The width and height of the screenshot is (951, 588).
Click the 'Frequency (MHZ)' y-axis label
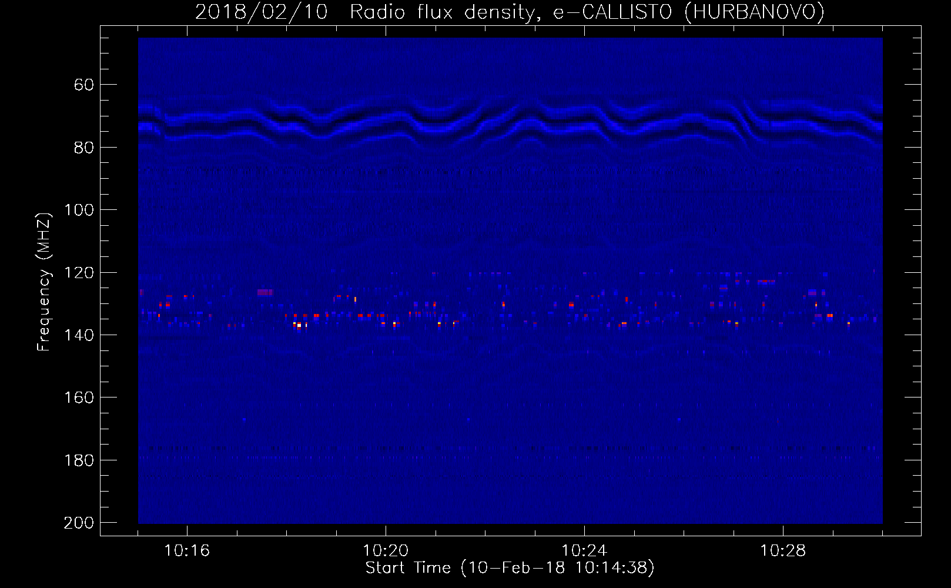pyautogui.click(x=44, y=282)
